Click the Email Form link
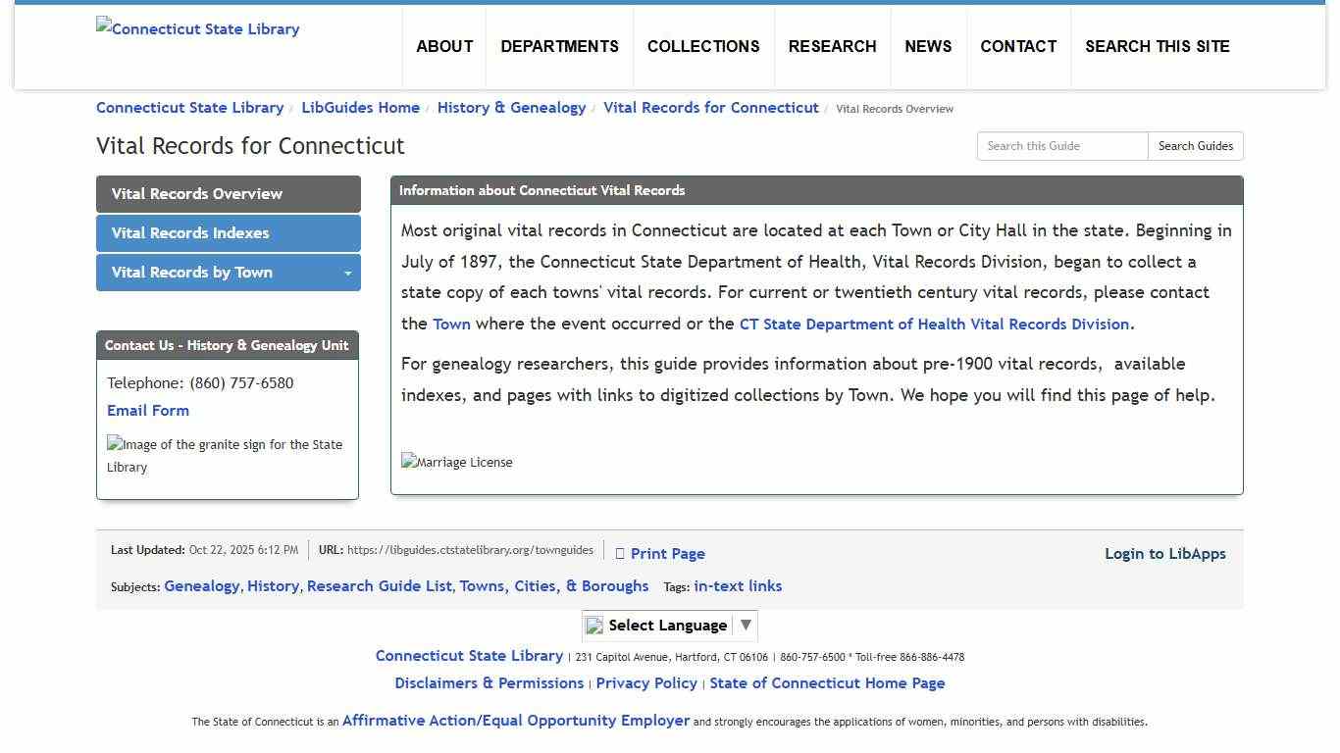The width and height of the screenshot is (1340, 753). pyautogui.click(x=147, y=410)
